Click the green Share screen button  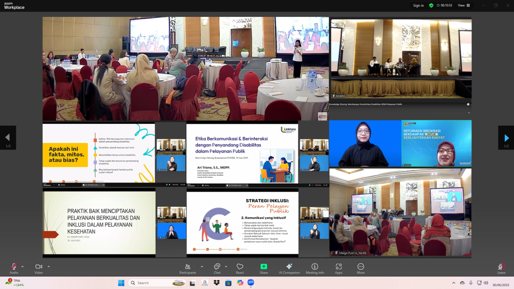tap(264, 267)
